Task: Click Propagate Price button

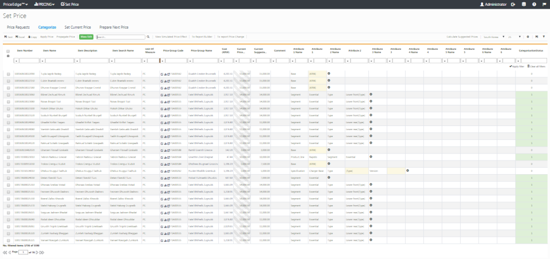Action: click(x=65, y=37)
